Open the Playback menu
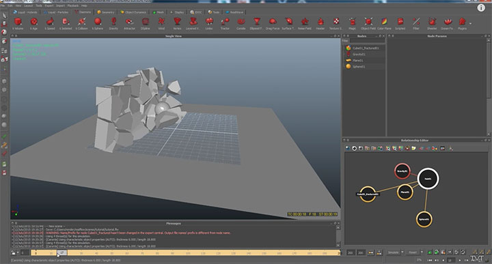Screen dimensions: 492x264 73,5
